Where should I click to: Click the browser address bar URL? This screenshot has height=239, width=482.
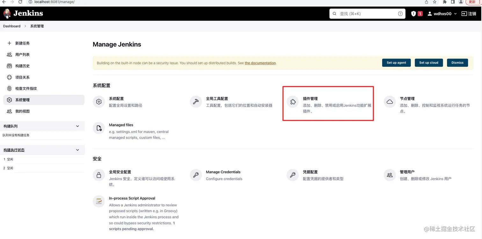[x=54, y=2]
